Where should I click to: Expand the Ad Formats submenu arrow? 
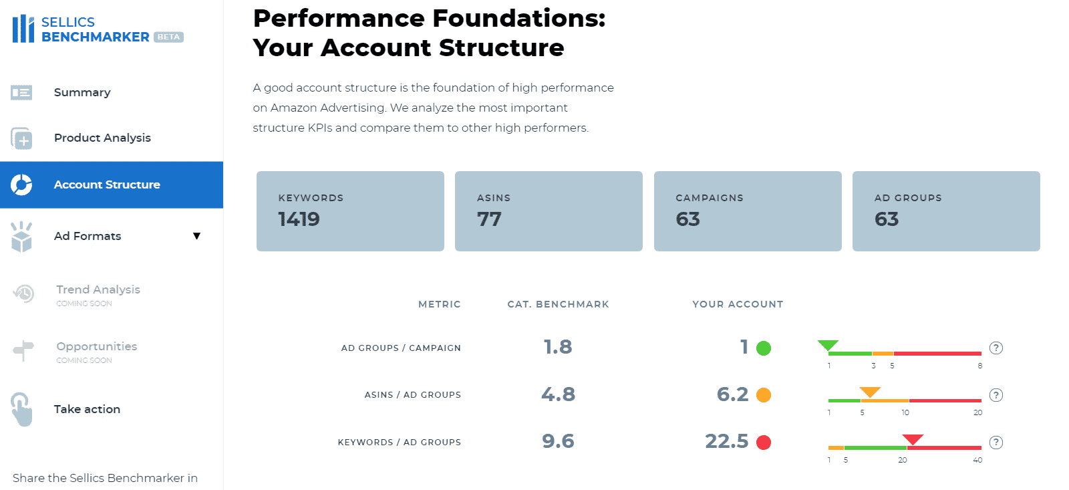(x=196, y=236)
